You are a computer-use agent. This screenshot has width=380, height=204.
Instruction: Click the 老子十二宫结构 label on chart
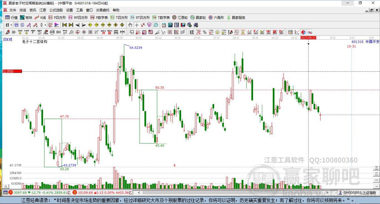click(35, 42)
